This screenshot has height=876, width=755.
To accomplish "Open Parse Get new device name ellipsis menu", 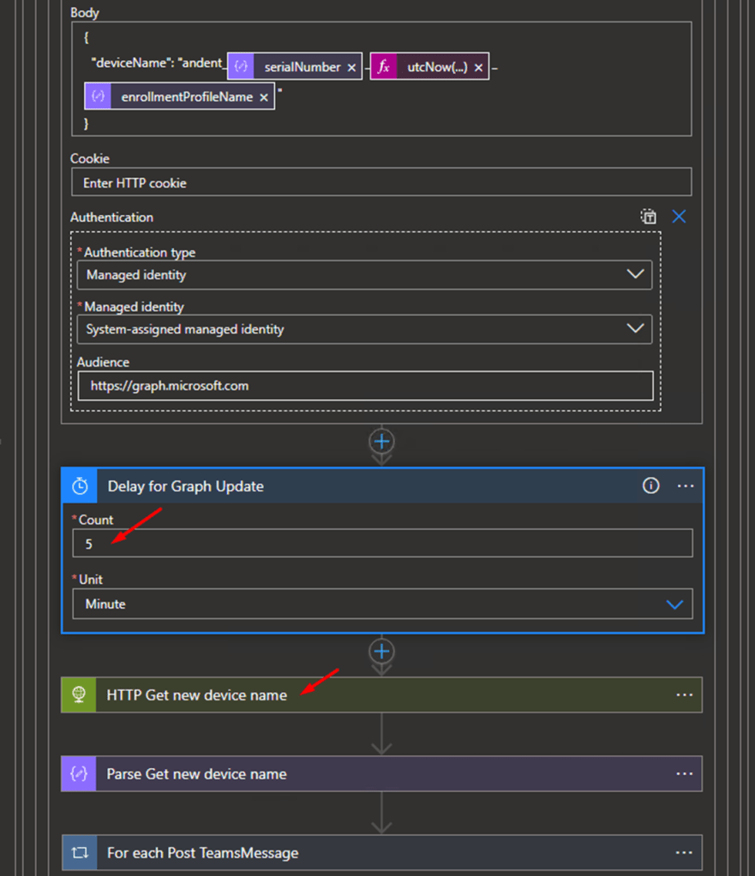I will pyautogui.click(x=684, y=774).
